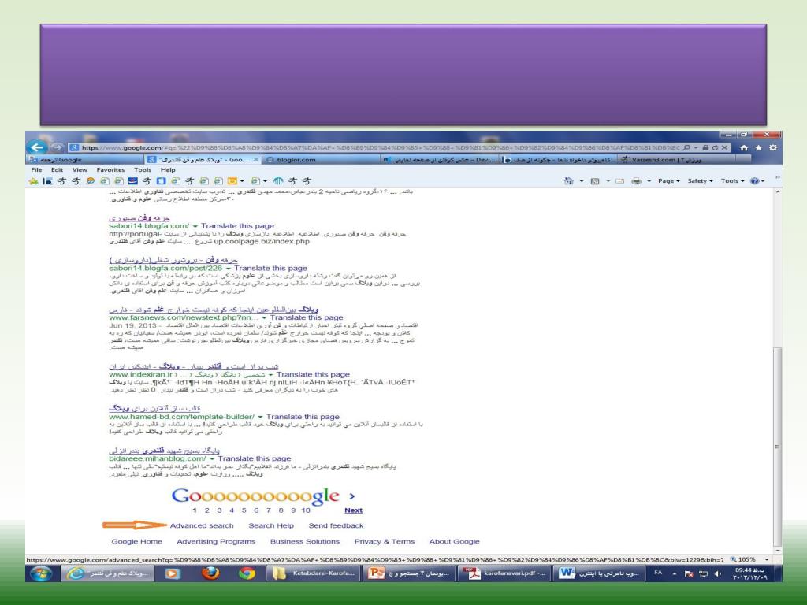Open the 105% zoom level dropdown arrow
The image size is (807, 605).
coord(767,560)
